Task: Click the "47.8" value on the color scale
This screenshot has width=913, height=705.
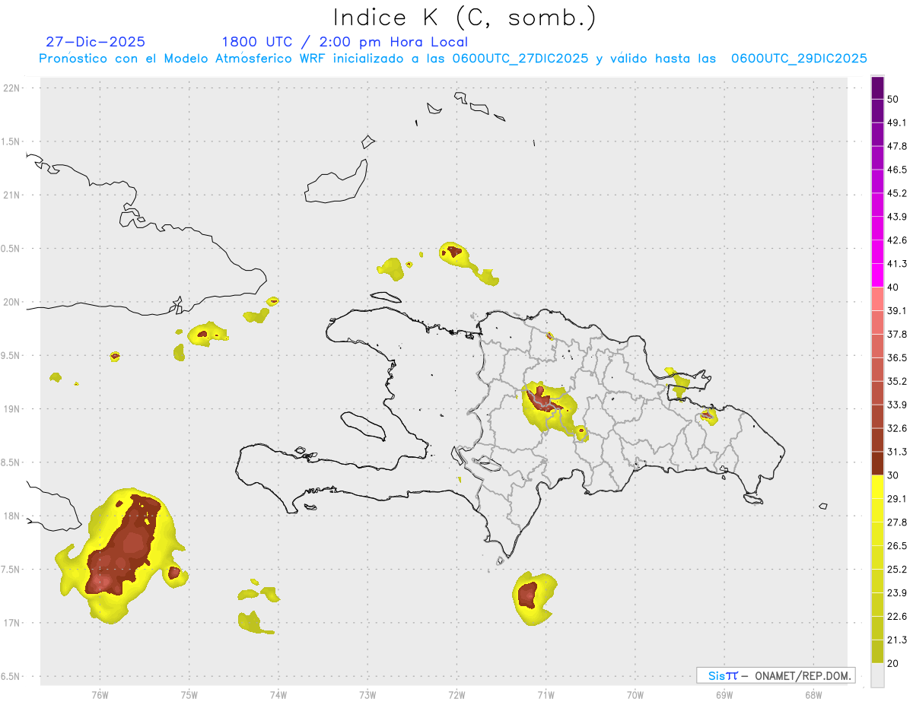Action: coord(897,146)
